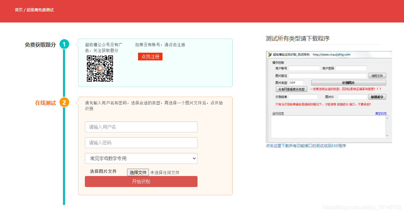
Task: Click 清空日志 link in the program screenshot
Action: pyautogui.click(x=381, y=113)
